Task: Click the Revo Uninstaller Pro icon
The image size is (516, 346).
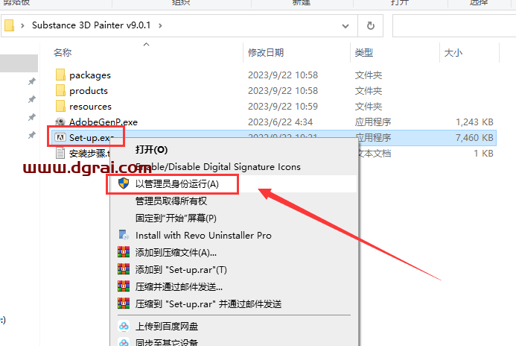Action: 124,235
